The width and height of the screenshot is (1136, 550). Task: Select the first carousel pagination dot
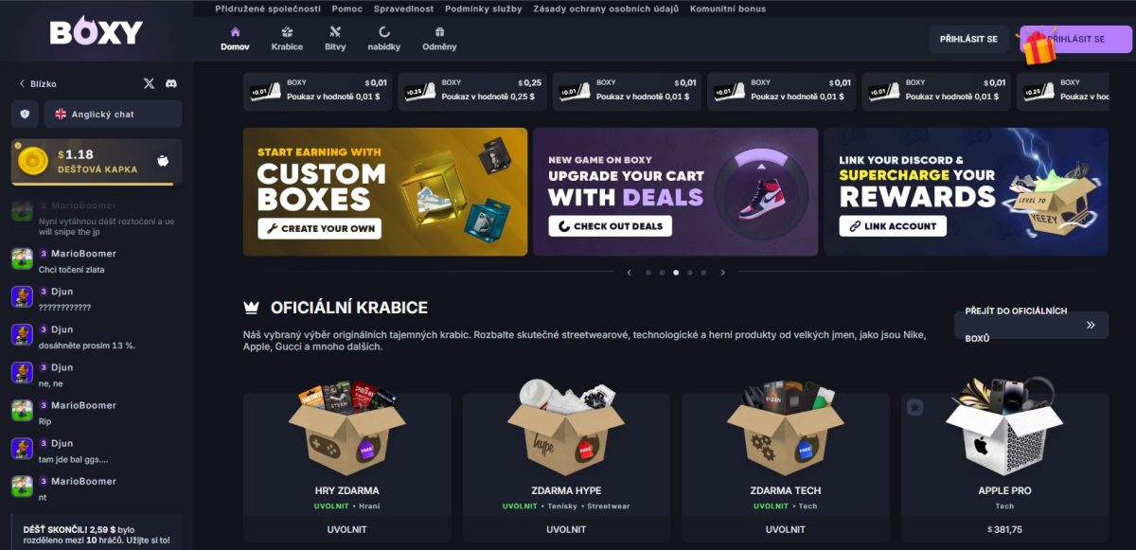click(x=648, y=273)
